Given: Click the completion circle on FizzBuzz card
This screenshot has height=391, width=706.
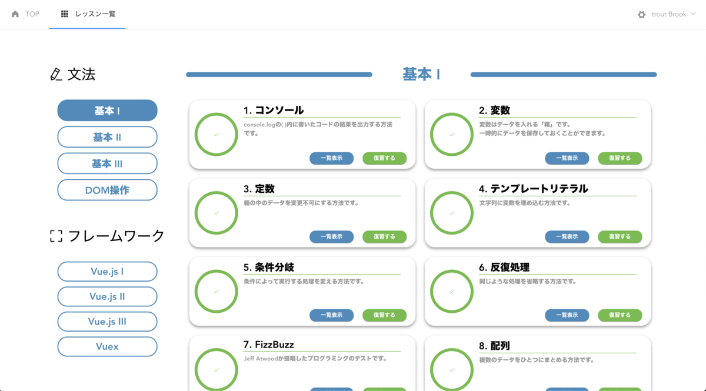Looking at the screenshot, I should click(217, 369).
